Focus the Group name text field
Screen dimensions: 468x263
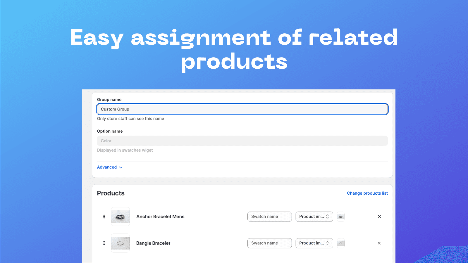click(x=242, y=109)
